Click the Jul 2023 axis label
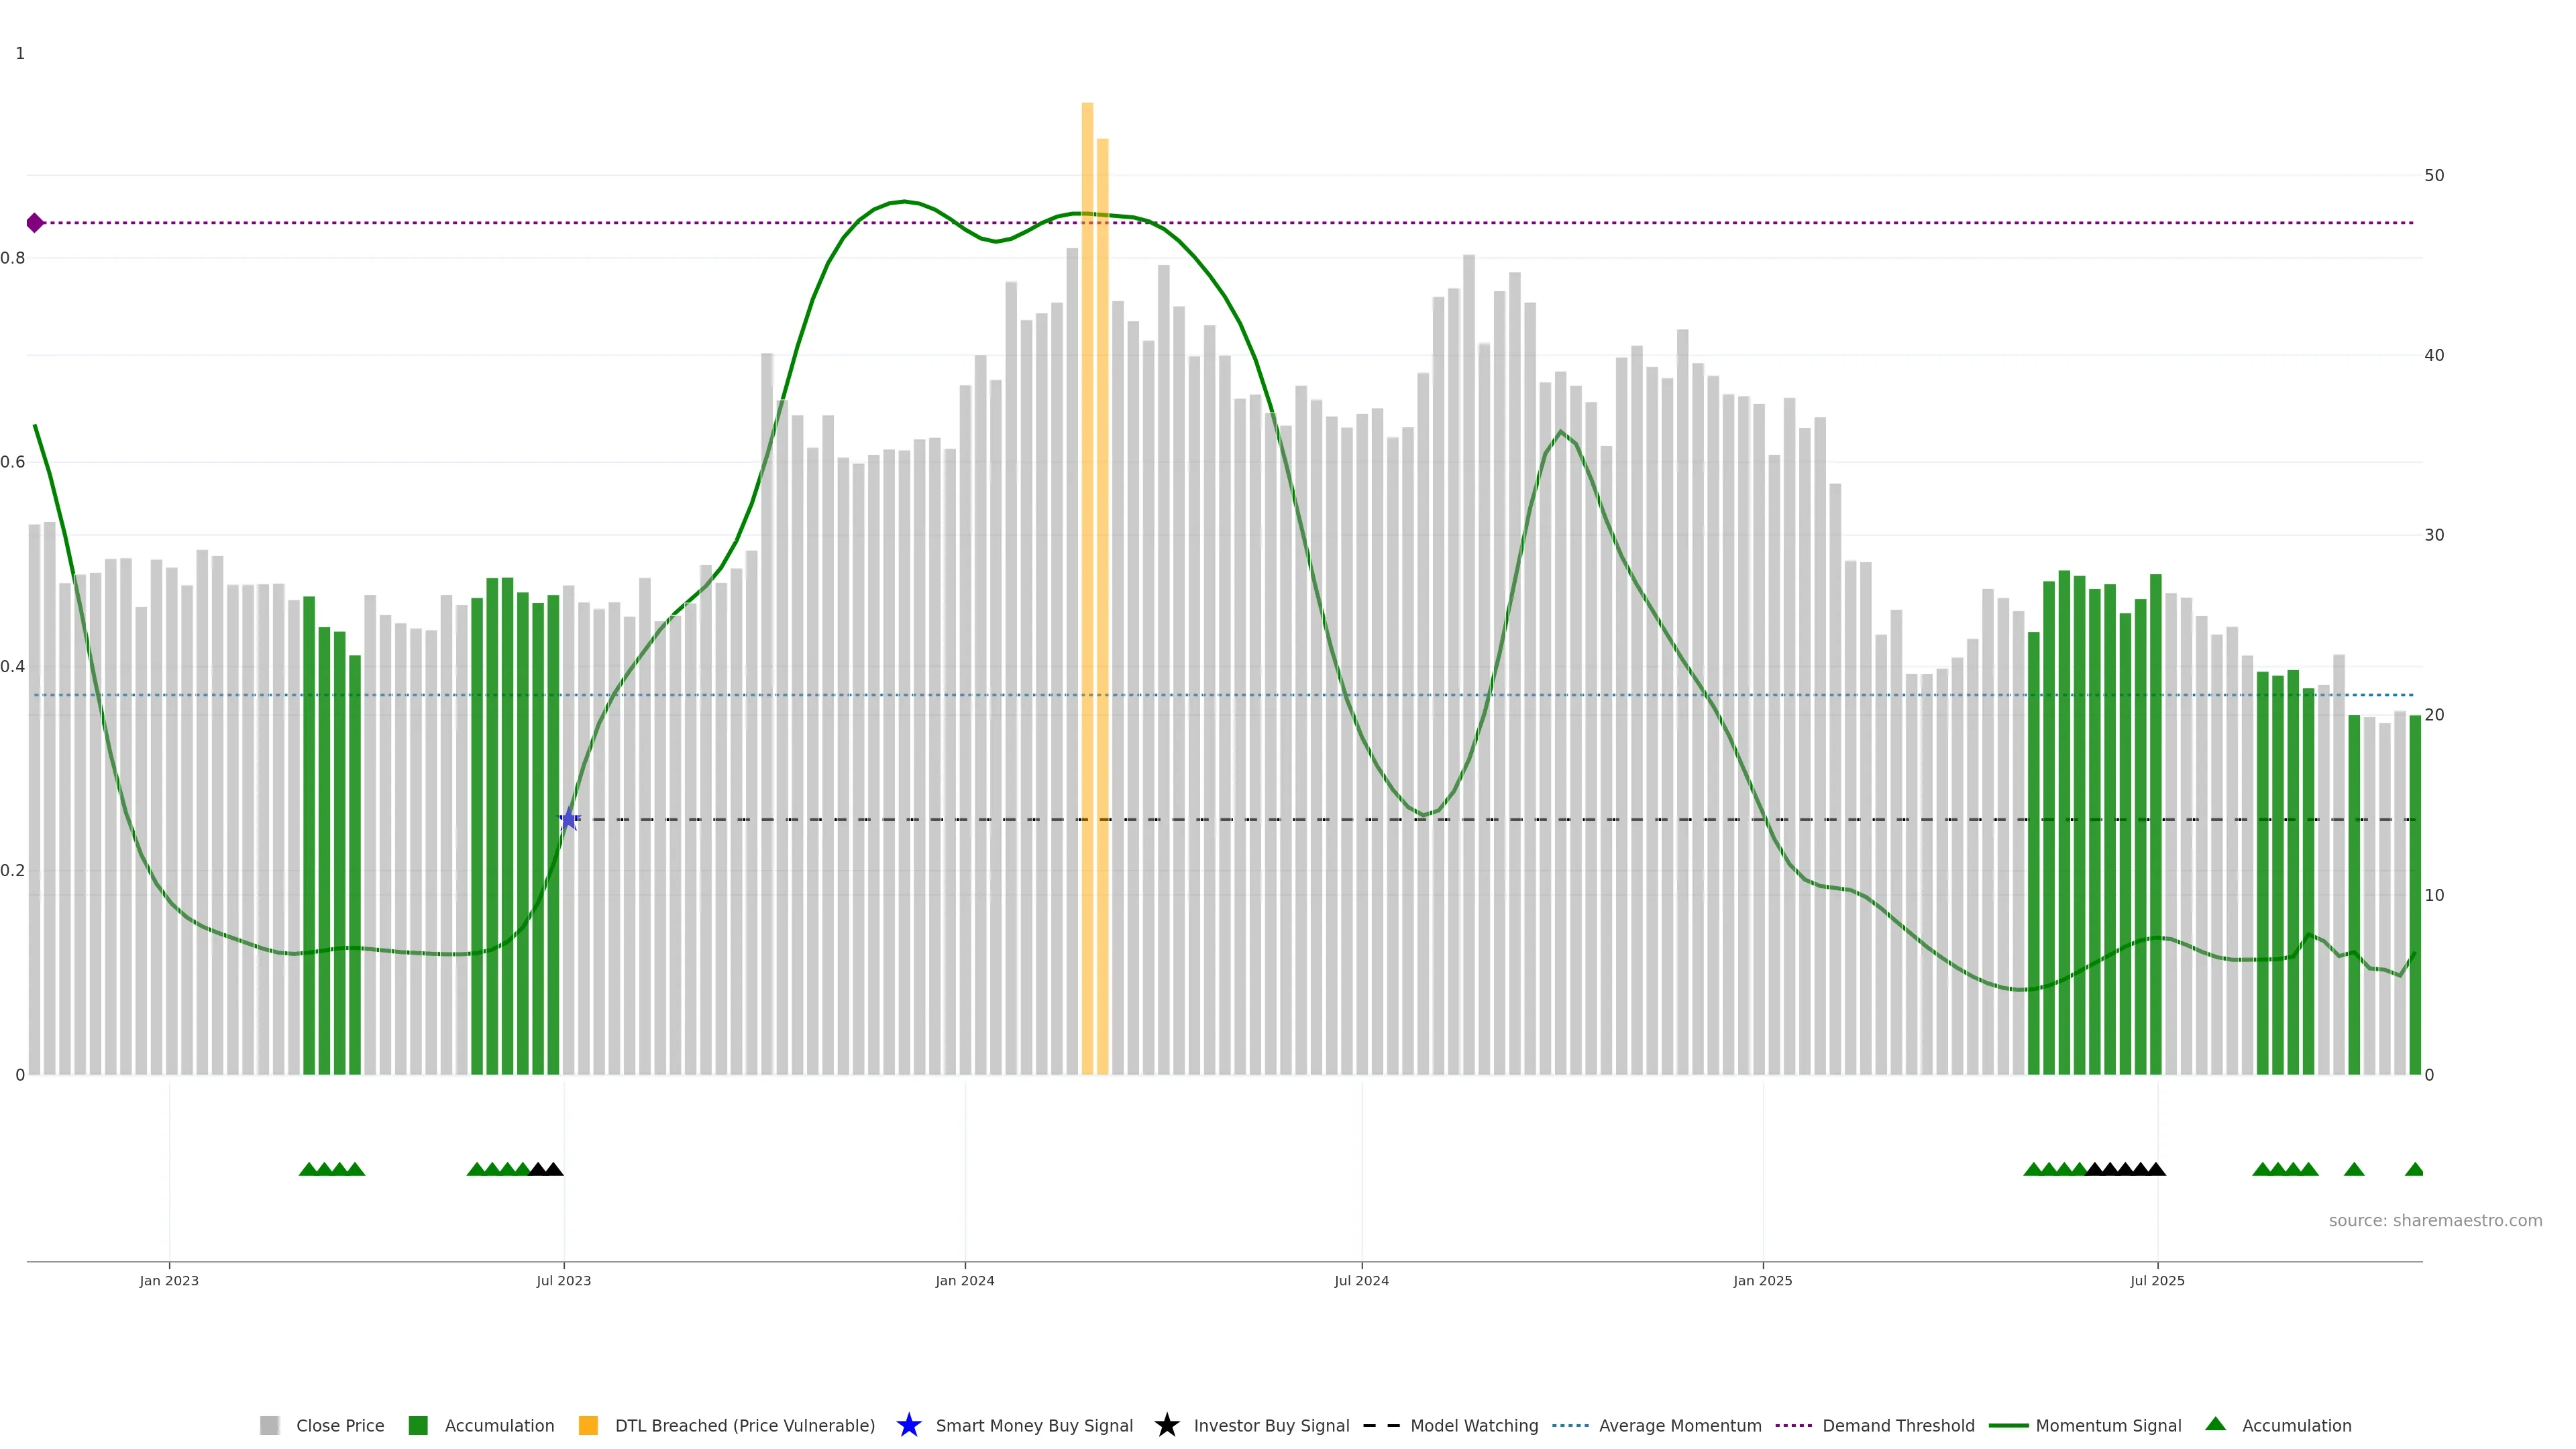 point(563,1280)
